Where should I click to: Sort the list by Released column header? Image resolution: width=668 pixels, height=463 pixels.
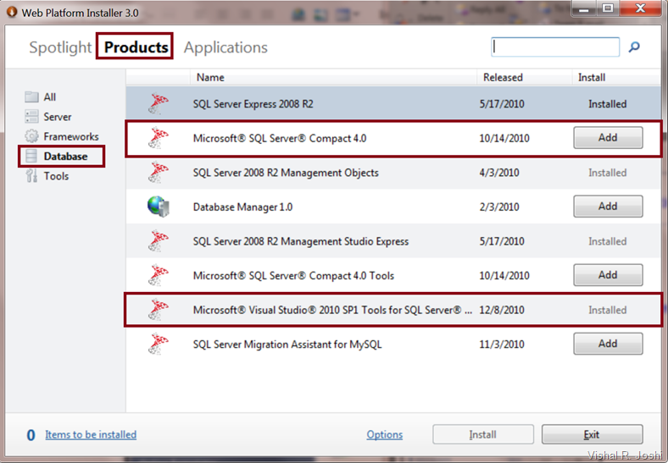(x=503, y=77)
